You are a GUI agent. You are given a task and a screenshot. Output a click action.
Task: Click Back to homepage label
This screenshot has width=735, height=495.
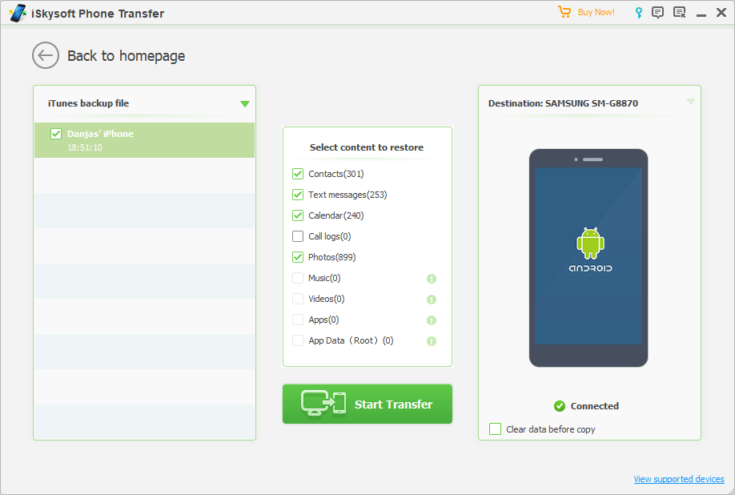pyautogui.click(x=126, y=56)
